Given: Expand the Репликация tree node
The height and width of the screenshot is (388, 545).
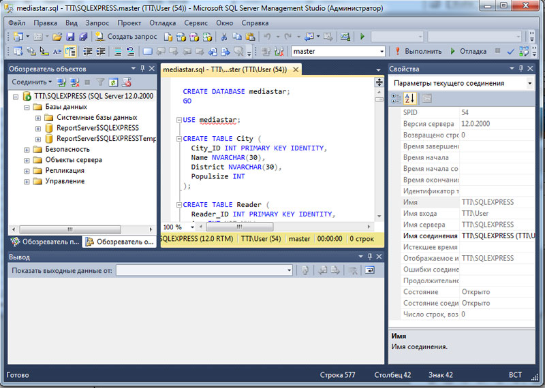Looking at the screenshot, I should tap(27, 171).
